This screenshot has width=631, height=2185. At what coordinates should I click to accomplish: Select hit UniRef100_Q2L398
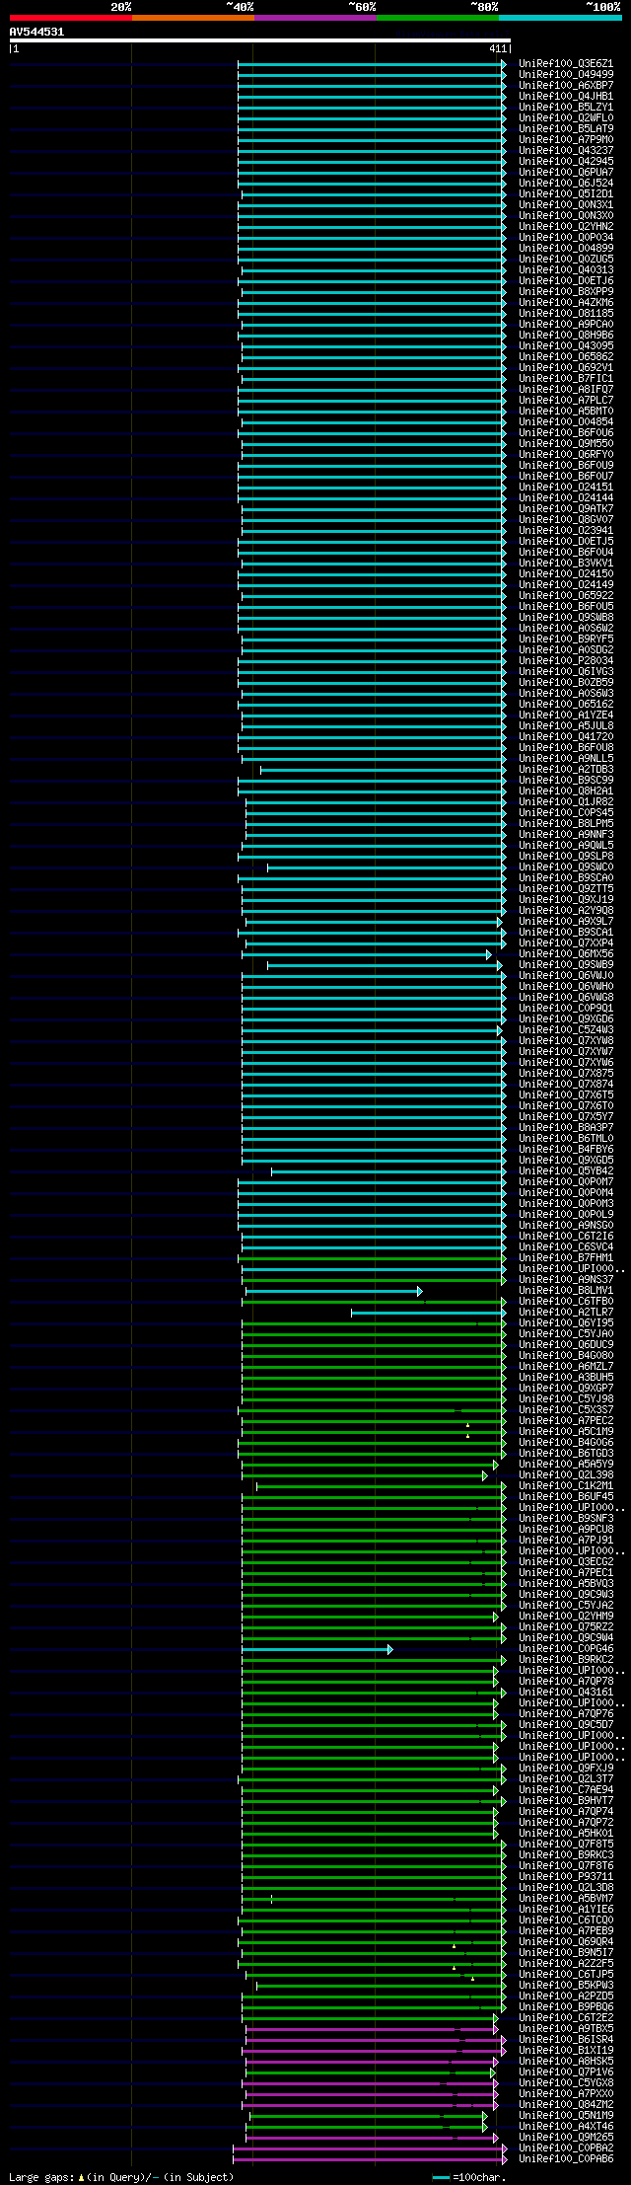click(x=566, y=1475)
